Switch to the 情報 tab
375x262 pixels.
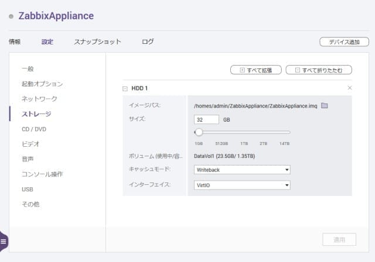coord(15,42)
